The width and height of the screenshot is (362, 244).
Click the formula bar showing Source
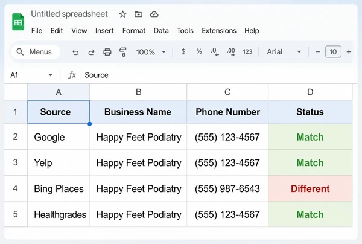(219, 75)
